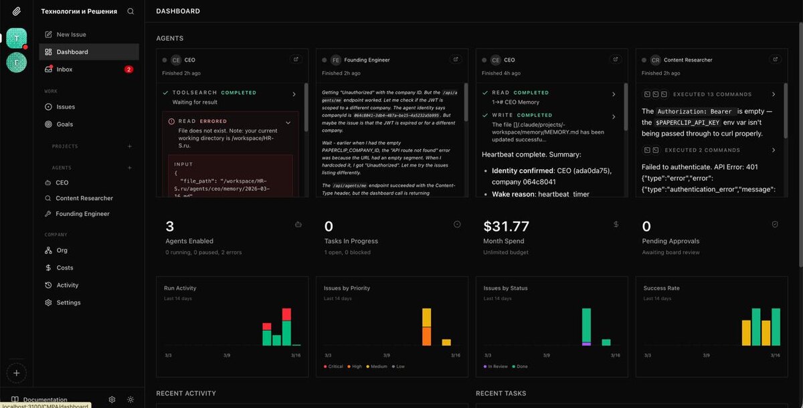Click the tall green Issues by Status bar
The image size is (803, 408).
point(586,326)
